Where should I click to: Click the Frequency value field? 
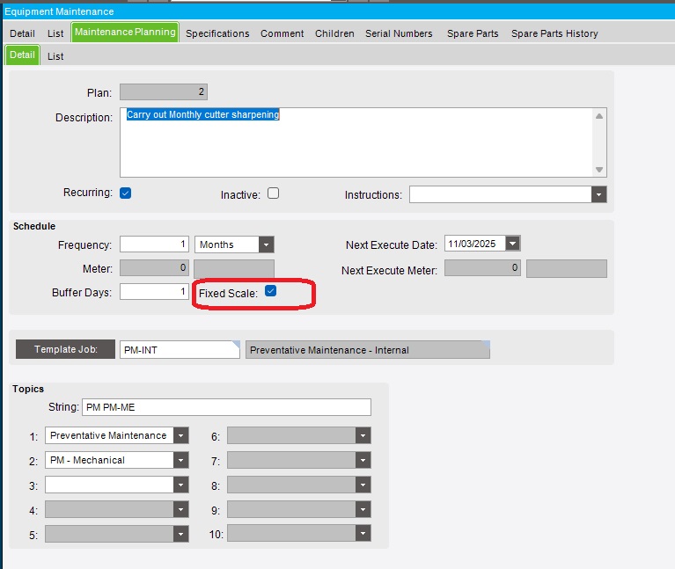click(x=154, y=244)
